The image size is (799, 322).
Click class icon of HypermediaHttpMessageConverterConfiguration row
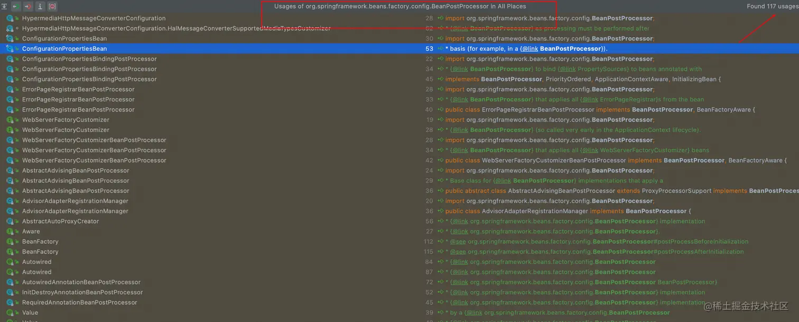click(x=10, y=18)
